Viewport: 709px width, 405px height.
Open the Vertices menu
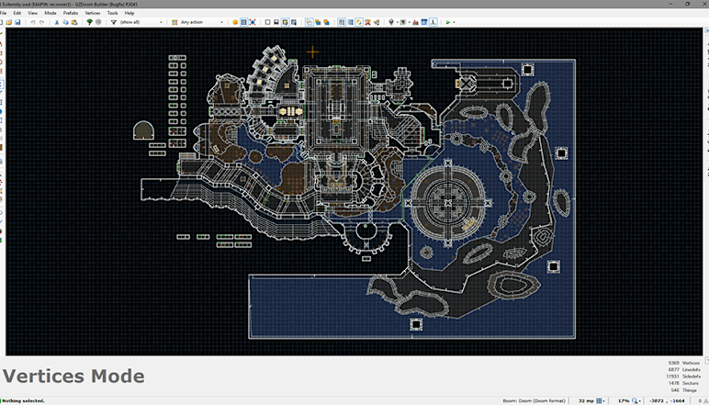(x=93, y=13)
